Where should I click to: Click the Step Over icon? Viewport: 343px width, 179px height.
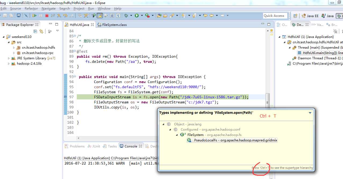coord(65,15)
